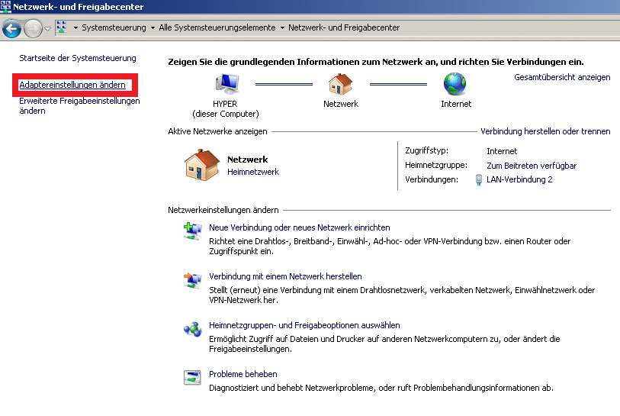Click Neue Verbindung oder neues Netzwerk einrichten
The width and height of the screenshot is (620, 416).
(299, 227)
